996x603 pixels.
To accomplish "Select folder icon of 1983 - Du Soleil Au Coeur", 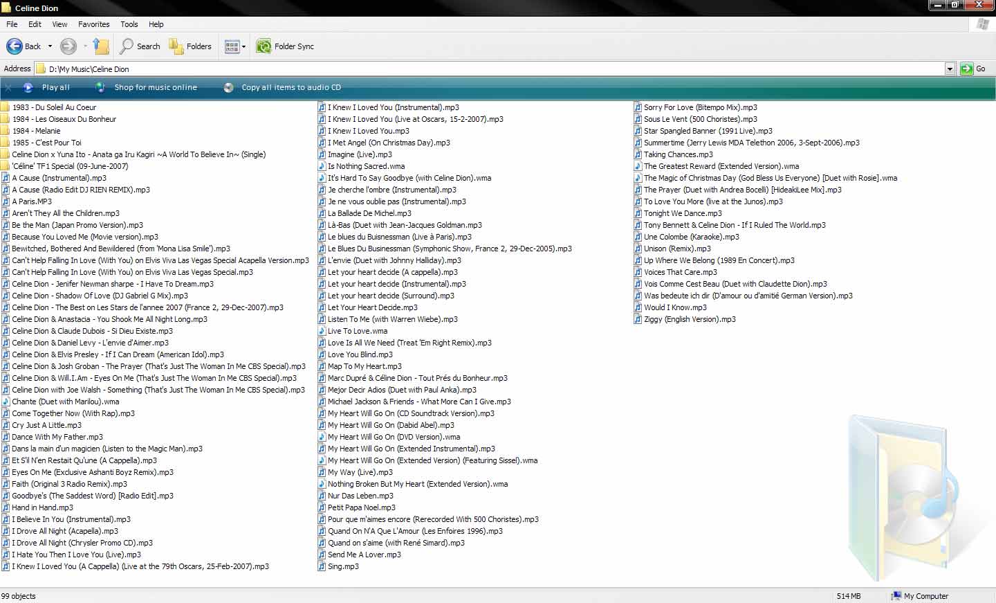I will tap(5, 107).
